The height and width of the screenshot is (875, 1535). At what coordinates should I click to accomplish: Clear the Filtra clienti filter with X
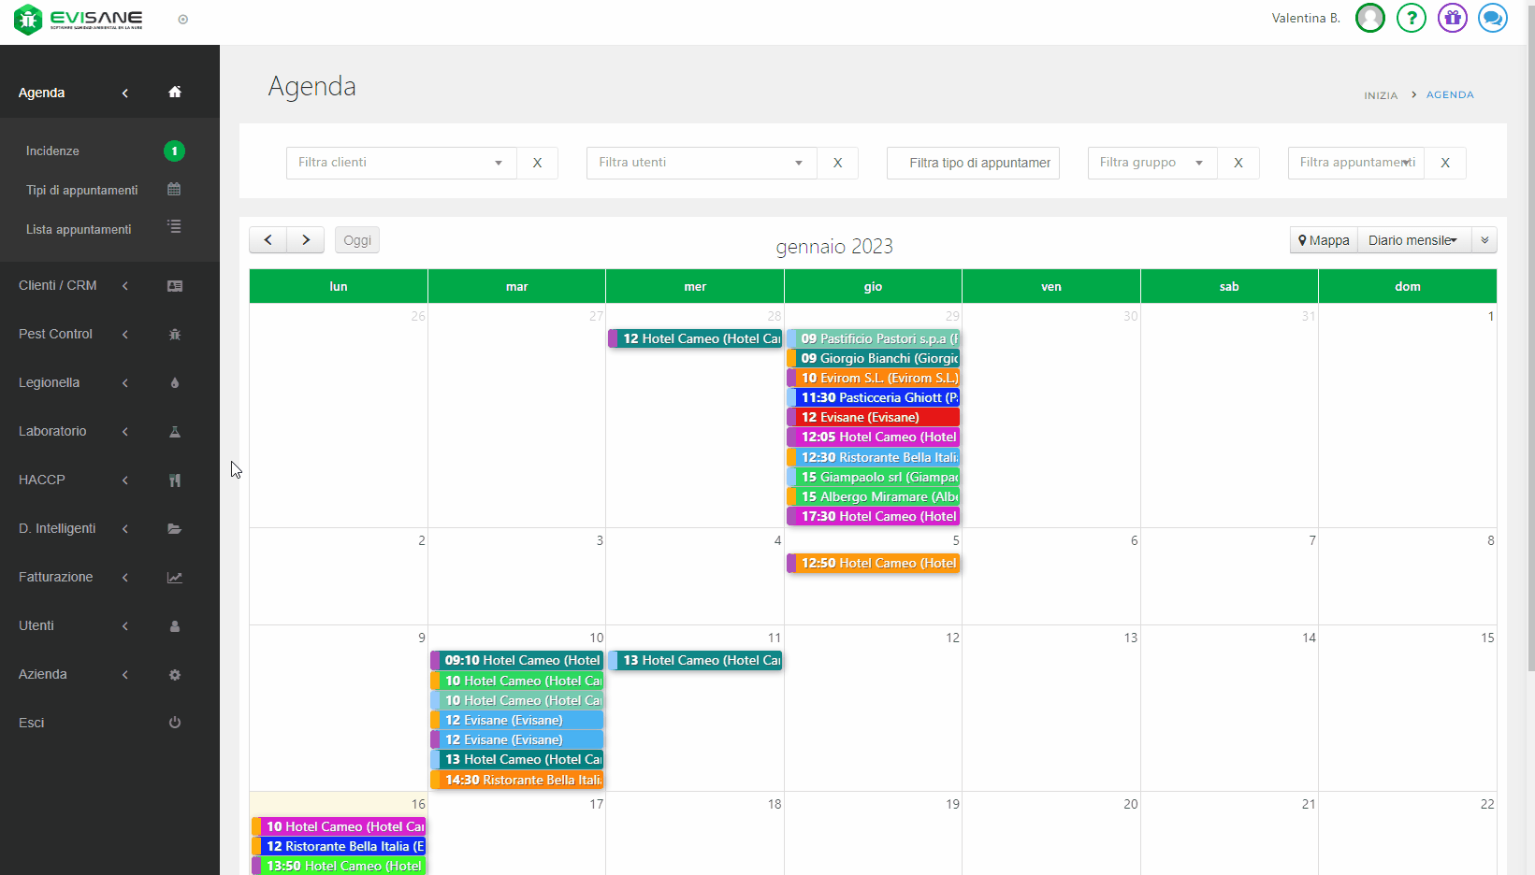pos(537,163)
